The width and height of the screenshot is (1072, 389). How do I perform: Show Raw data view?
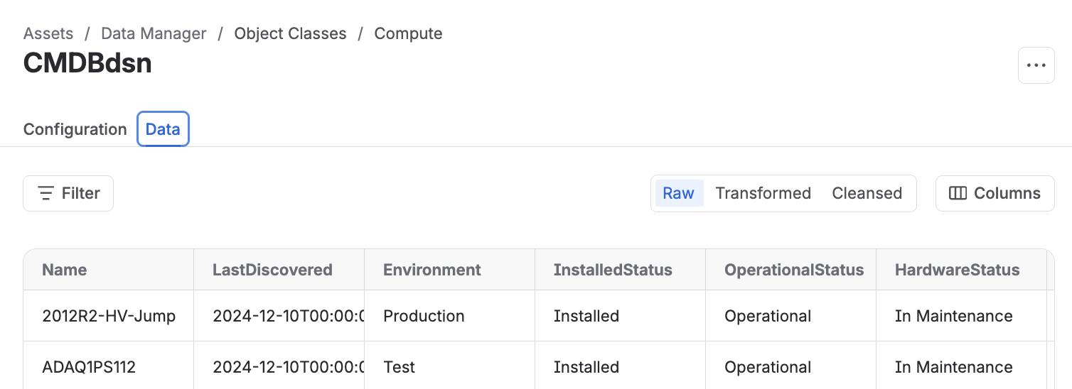click(x=679, y=193)
